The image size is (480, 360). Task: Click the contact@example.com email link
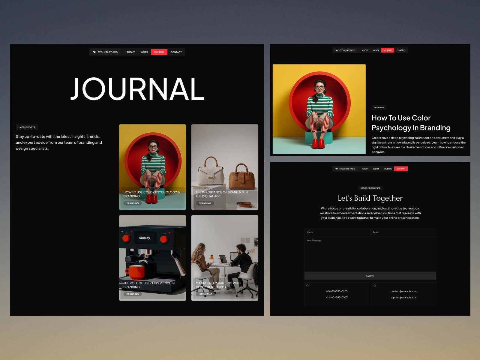pyautogui.click(x=404, y=291)
